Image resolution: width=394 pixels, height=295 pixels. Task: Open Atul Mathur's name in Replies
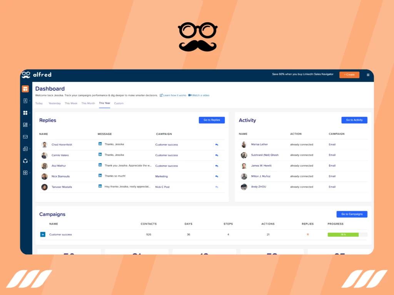click(58, 166)
